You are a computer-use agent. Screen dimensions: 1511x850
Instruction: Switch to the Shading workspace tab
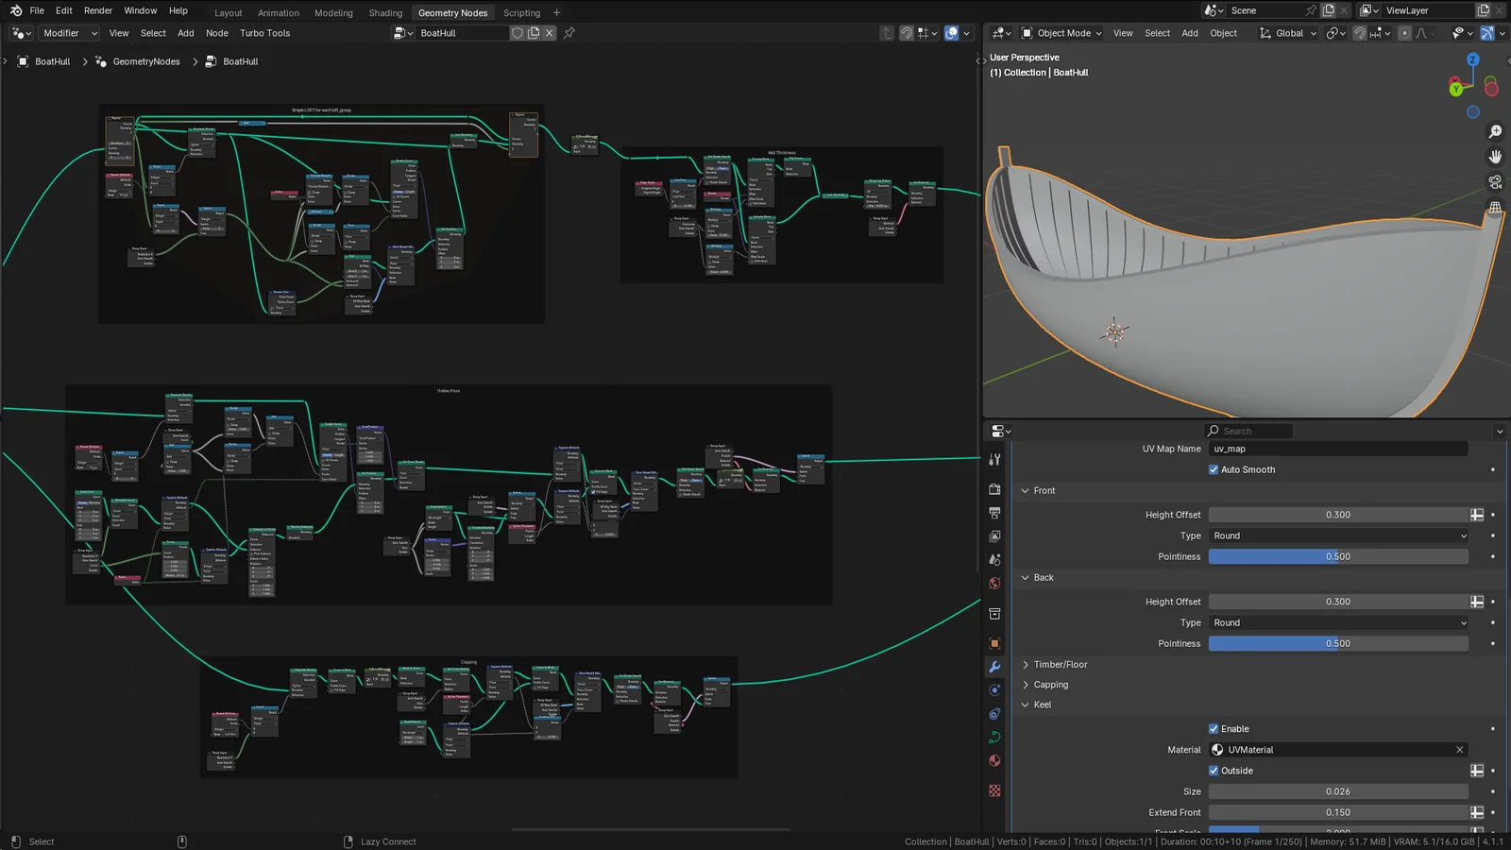click(x=385, y=12)
